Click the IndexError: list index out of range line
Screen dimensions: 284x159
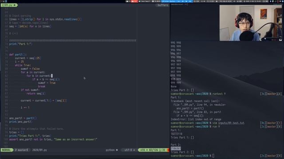pyautogui.click(x=196, y=119)
